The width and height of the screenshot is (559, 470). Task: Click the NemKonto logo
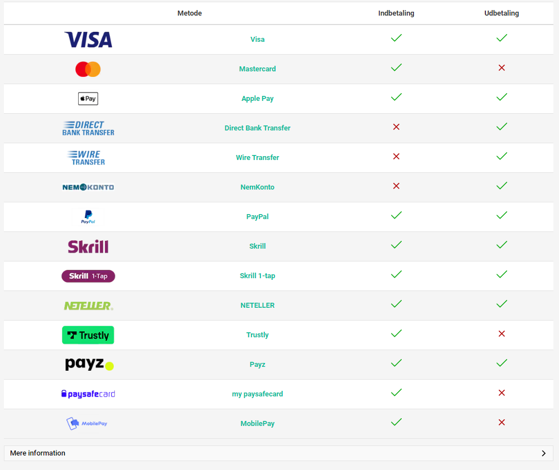(88, 187)
